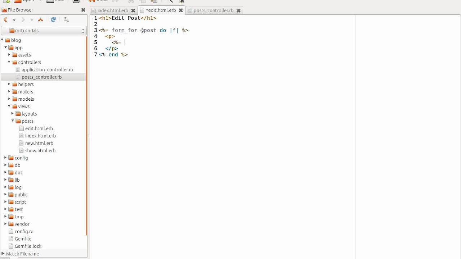This screenshot has width=461, height=259.
Task: Click the closing '</p>' code line
Action: (112, 49)
